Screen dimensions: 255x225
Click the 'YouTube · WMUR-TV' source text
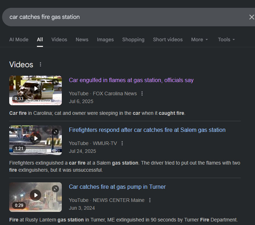point(93,143)
